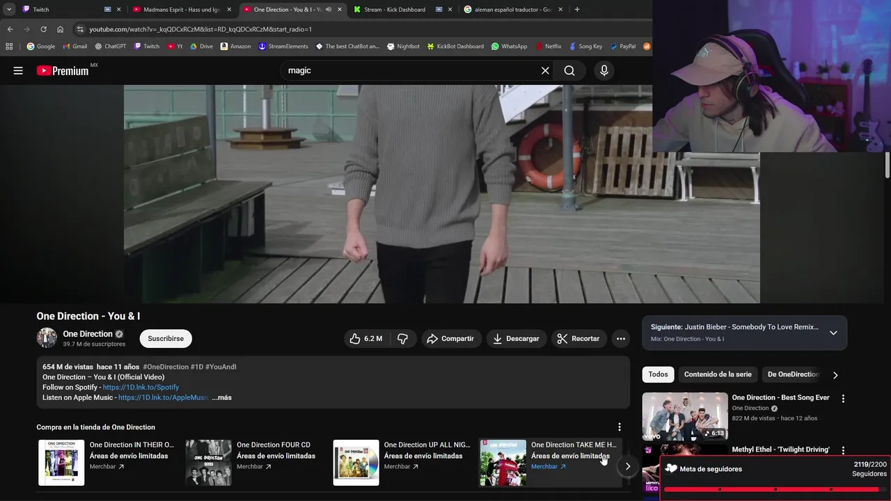Close the Madmans Esprit tab

click(229, 10)
